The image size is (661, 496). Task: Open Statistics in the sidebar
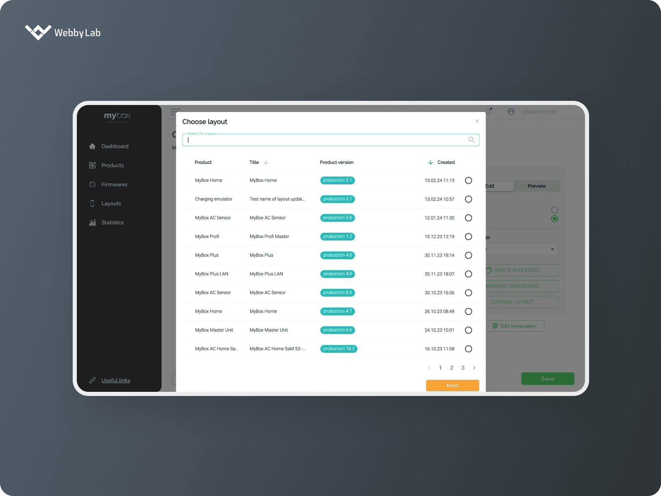(x=112, y=222)
